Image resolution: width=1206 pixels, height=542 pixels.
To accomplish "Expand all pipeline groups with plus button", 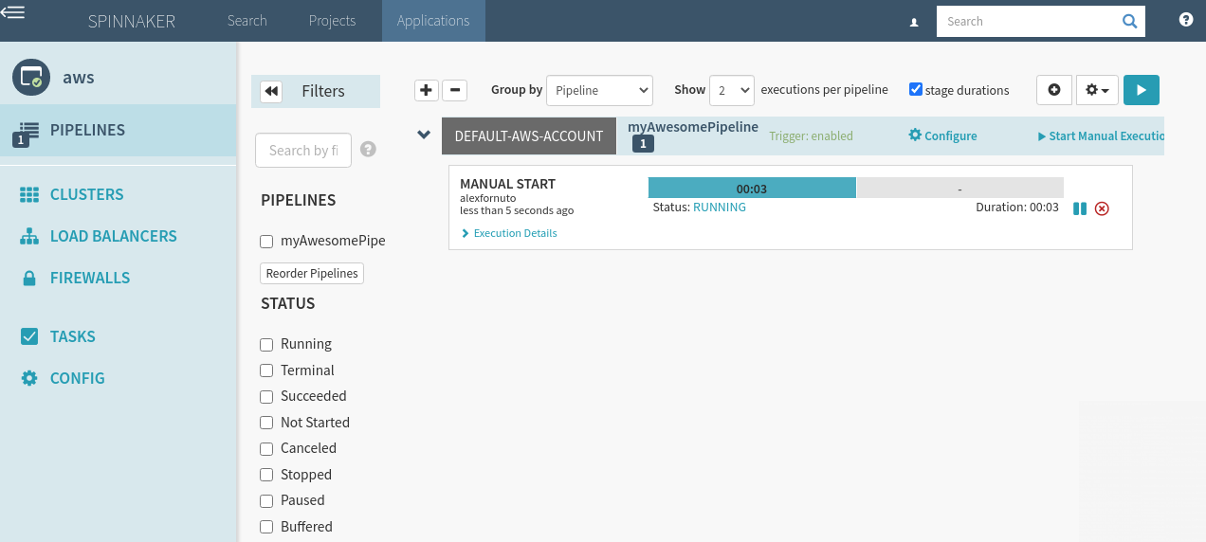I will (427, 90).
